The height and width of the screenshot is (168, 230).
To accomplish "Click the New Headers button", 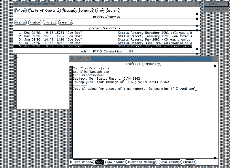I will coord(116,162).
